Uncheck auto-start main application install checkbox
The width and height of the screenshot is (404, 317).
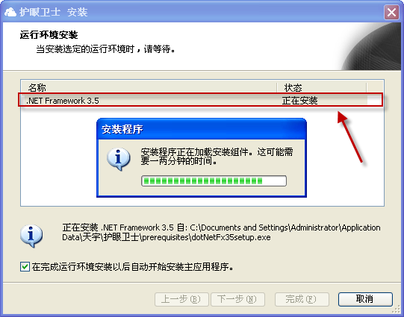coord(25,267)
